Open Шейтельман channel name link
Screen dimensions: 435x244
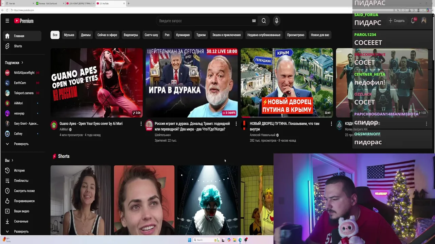(x=163, y=135)
